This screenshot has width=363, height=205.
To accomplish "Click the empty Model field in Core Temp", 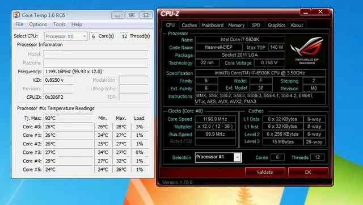I will [96, 55].
